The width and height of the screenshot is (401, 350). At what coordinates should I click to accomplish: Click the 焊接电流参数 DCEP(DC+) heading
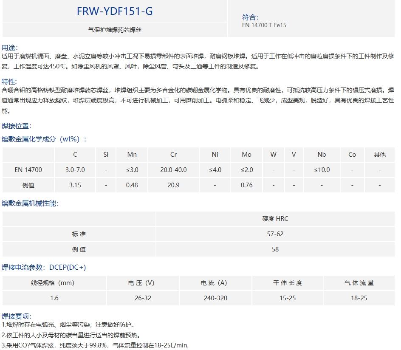[x=44, y=267]
